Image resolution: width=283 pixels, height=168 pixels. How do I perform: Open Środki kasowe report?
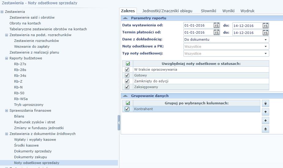(26, 145)
